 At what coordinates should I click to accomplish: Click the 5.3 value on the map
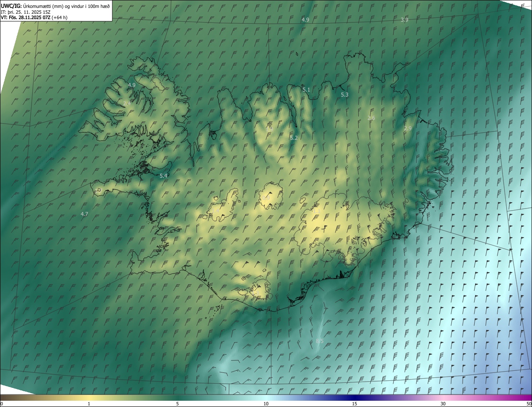[345, 95]
